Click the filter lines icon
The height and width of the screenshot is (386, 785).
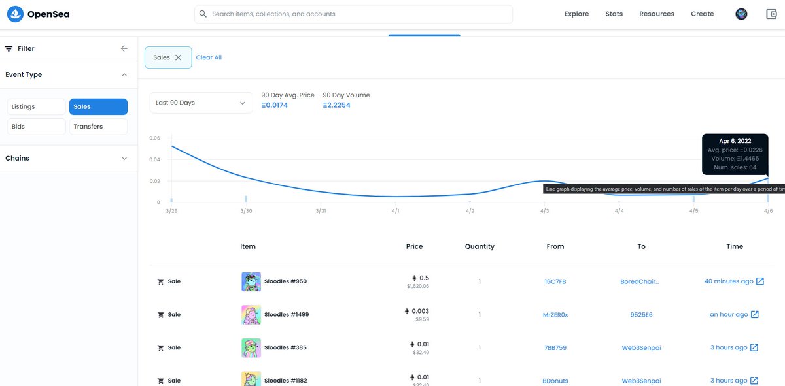click(9, 48)
